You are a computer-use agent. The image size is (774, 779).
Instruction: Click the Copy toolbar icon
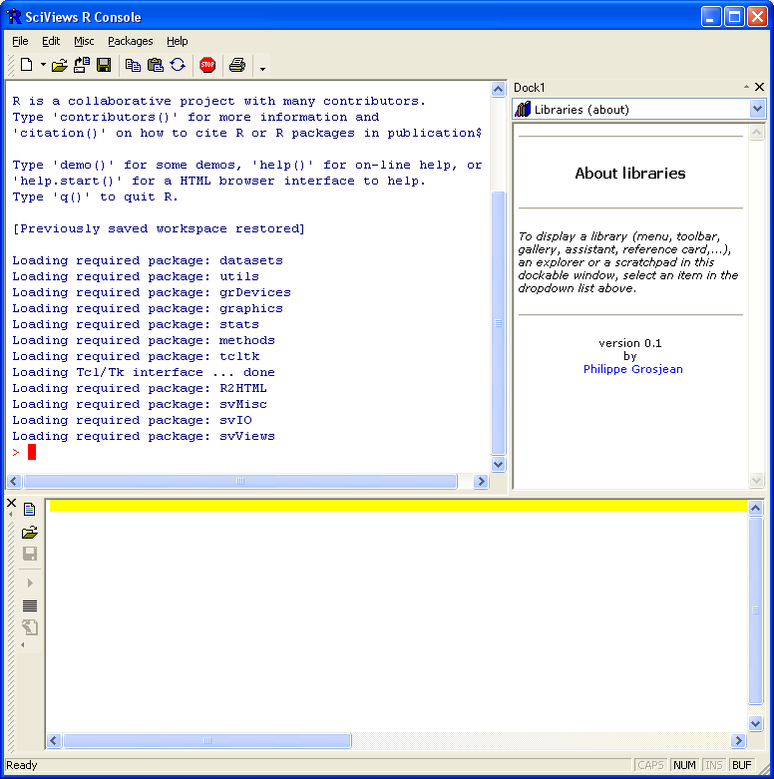pos(133,65)
